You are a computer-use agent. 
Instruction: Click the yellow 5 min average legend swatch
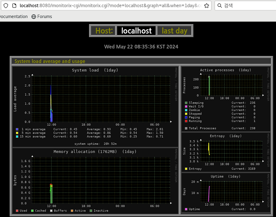click(17, 133)
